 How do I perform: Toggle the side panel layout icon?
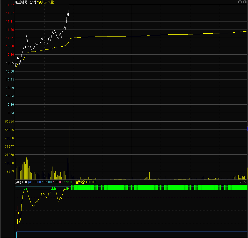pos(245,2)
